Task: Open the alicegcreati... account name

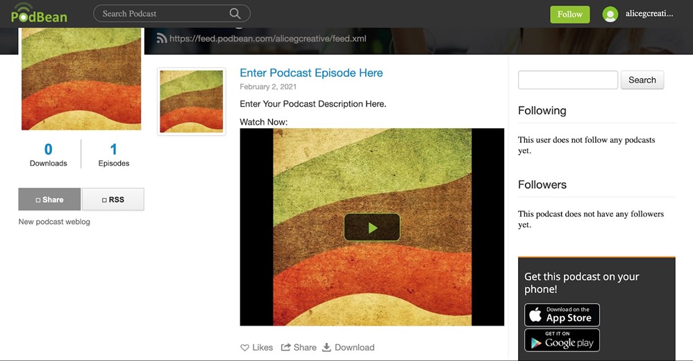Action: click(649, 14)
